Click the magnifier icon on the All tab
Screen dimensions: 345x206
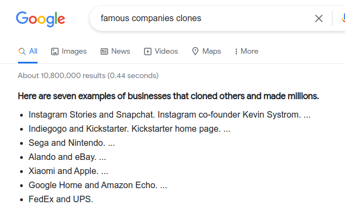[22, 51]
